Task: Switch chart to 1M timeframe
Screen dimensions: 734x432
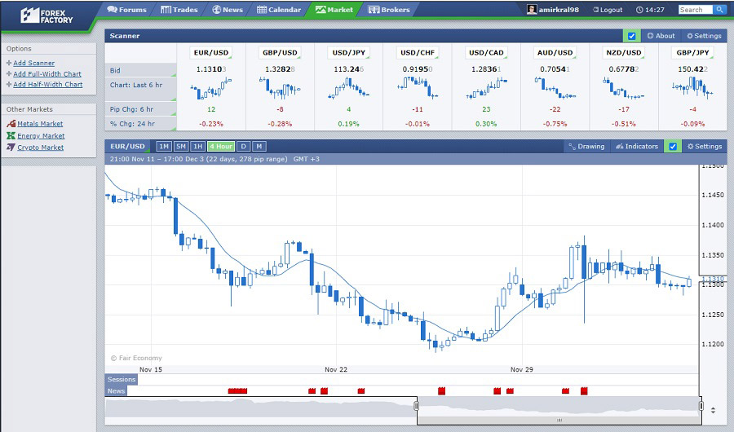Action: 163,147
